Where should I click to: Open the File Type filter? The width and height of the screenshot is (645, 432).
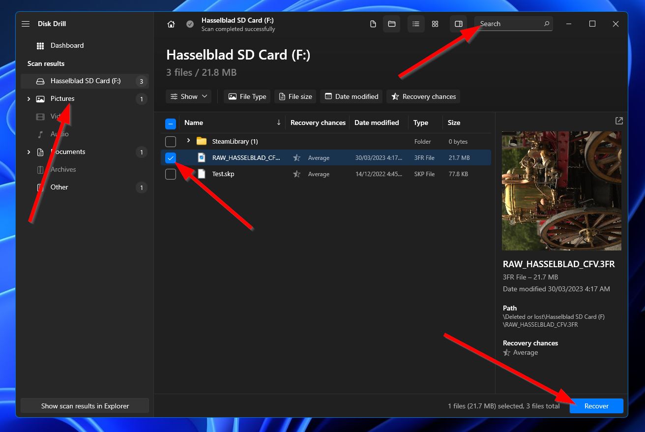[247, 96]
